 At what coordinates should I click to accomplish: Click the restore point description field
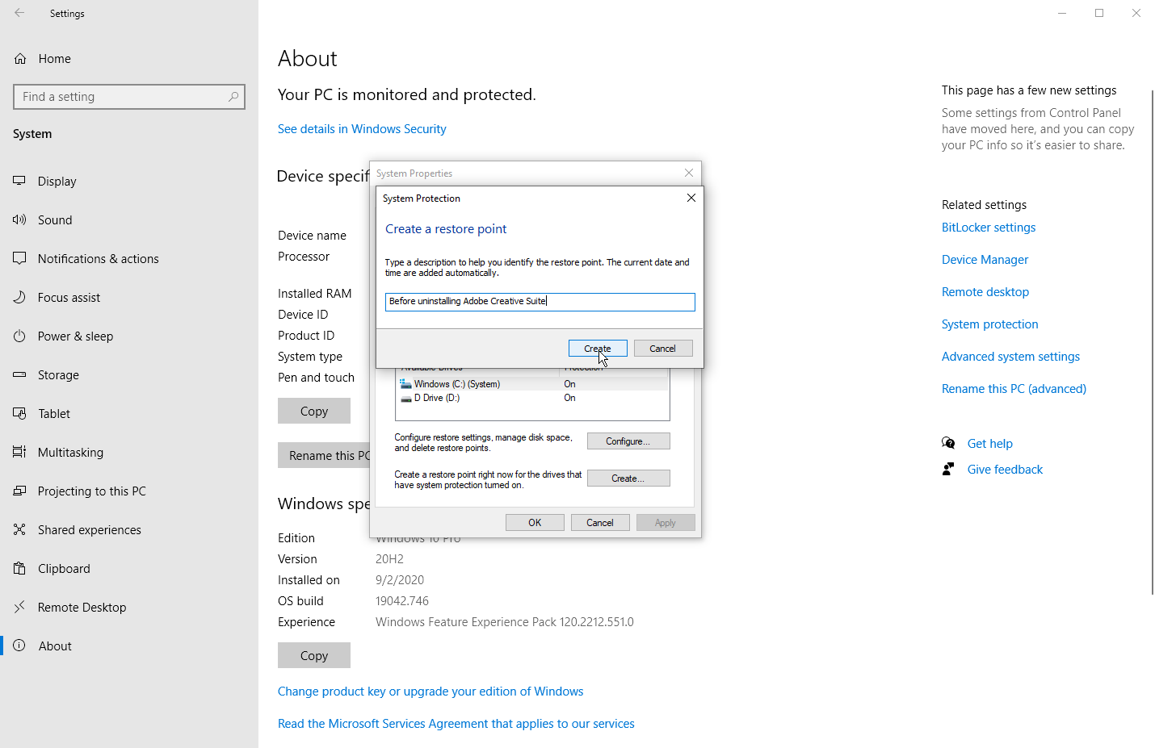coord(540,302)
